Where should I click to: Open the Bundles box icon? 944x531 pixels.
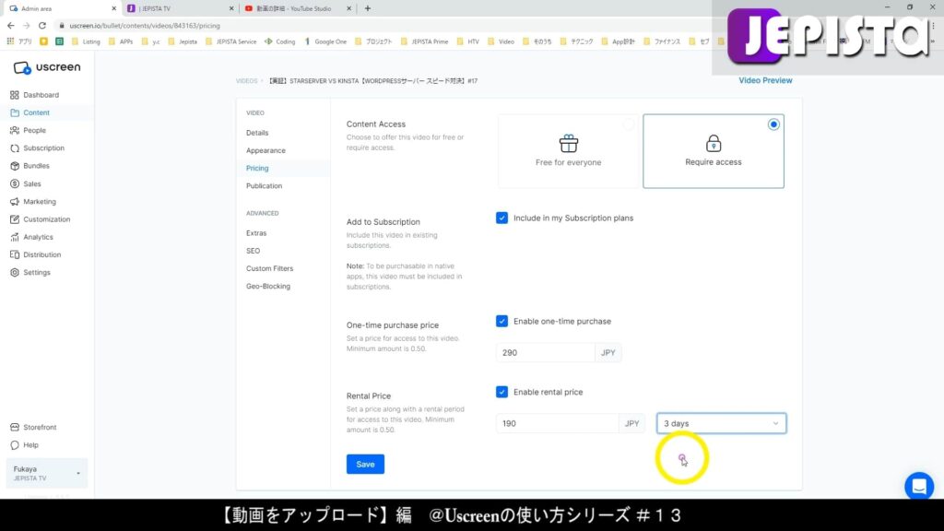(15, 166)
